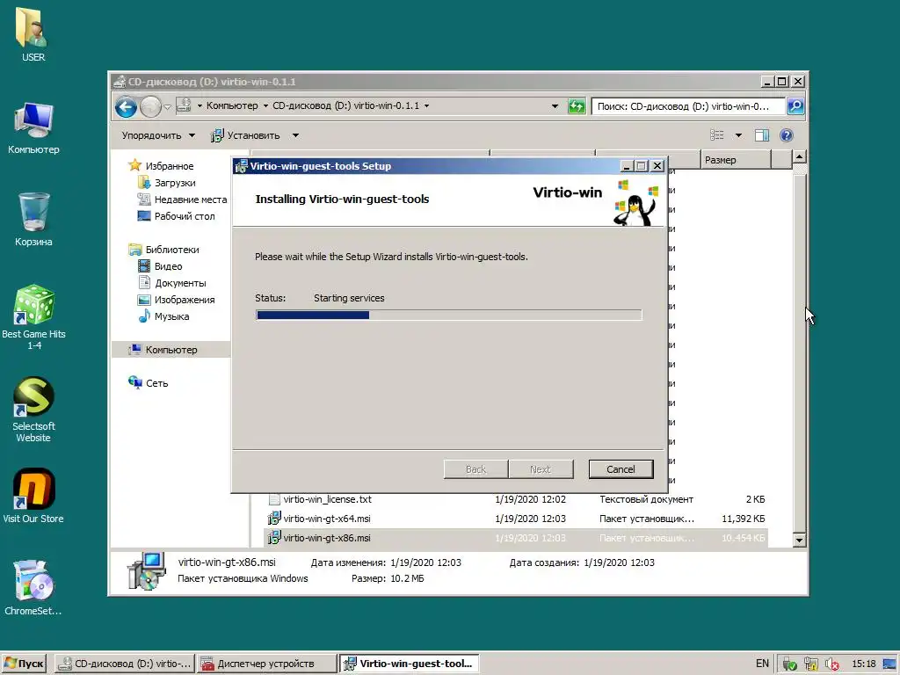The width and height of the screenshot is (900, 675).
Task: Click the file list scroll up arrow
Action: click(799, 156)
